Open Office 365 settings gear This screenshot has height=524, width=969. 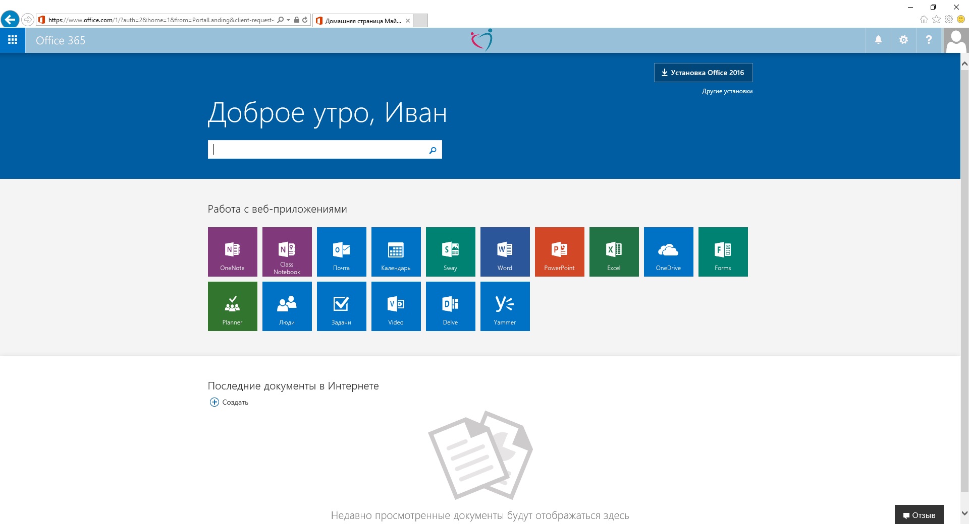coord(903,40)
